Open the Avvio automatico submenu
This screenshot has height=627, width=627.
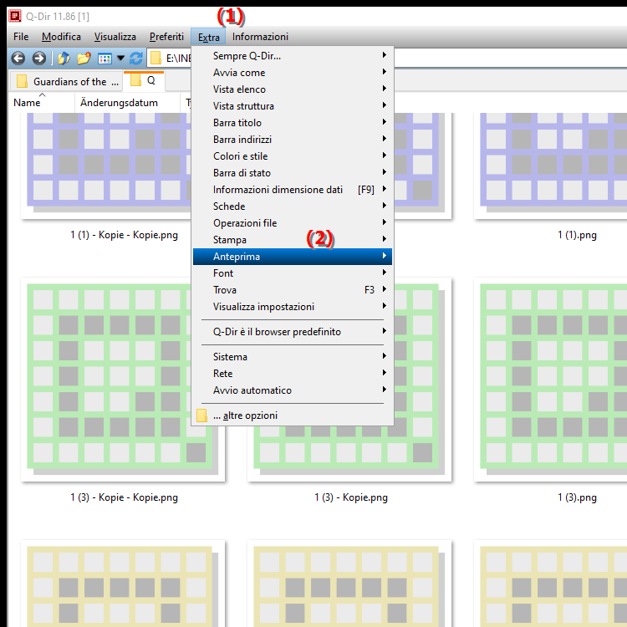click(x=293, y=390)
